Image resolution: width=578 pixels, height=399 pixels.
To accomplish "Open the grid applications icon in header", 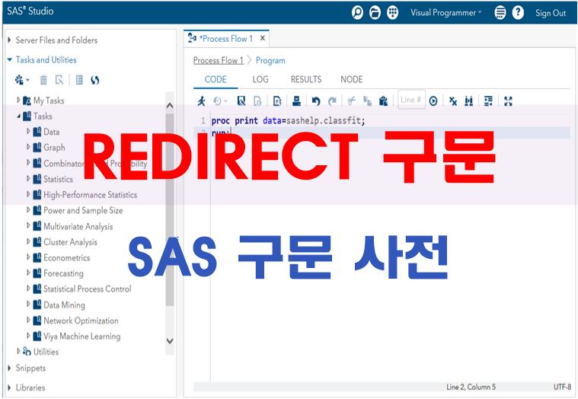I will tap(393, 13).
